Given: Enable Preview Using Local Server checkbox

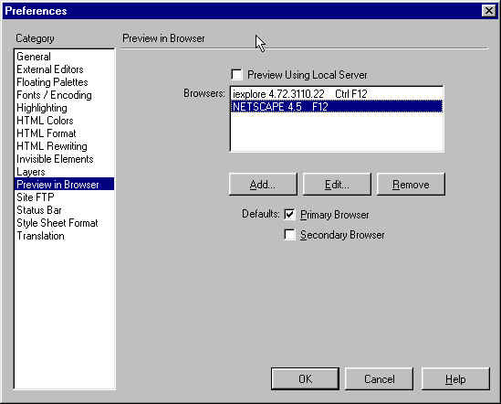Looking at the screenshot, I should coord(236,75).
